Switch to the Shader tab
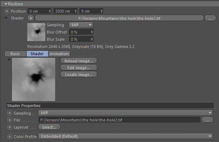The width and height of the screenshot is (219, 142). [x=37, y=54]
